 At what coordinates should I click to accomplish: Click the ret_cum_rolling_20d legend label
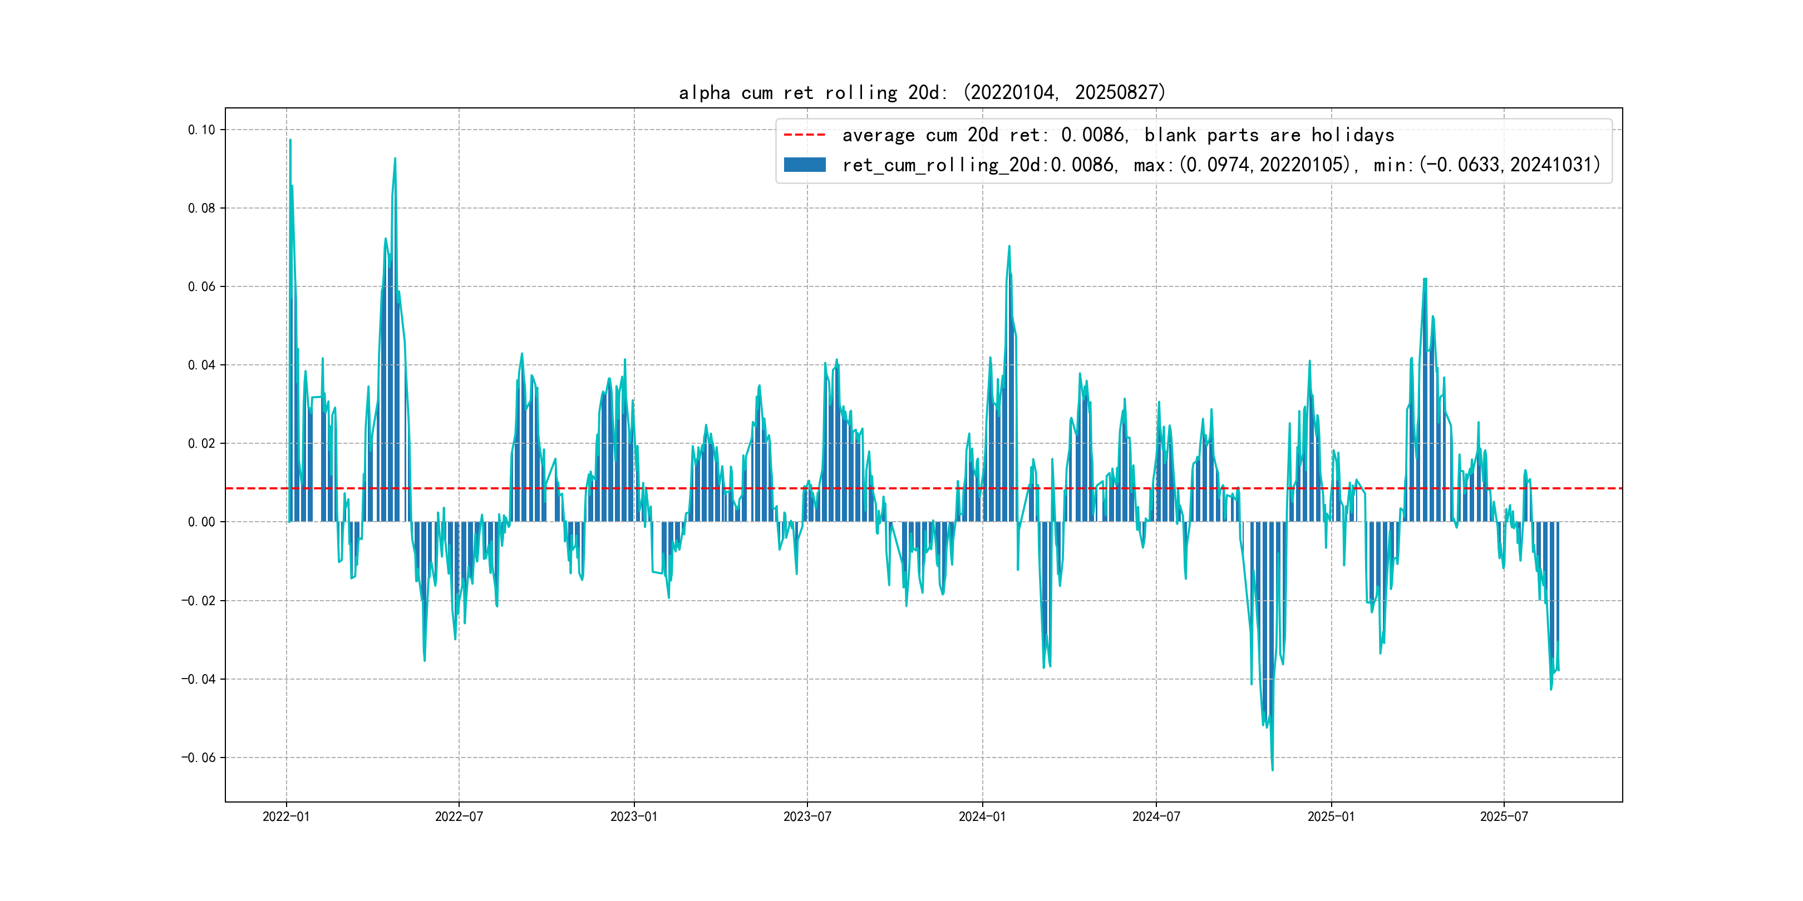point(1221,165)
